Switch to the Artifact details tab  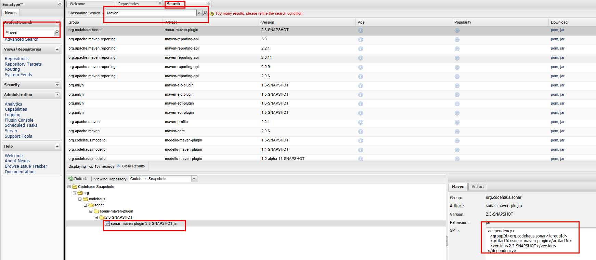point(478,187)
